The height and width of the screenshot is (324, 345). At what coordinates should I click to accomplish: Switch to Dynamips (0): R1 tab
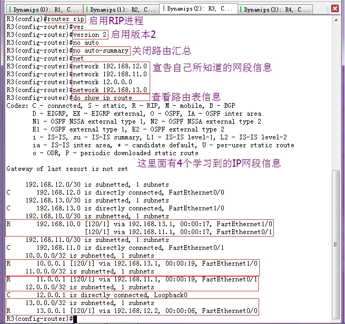coord(44,9)
